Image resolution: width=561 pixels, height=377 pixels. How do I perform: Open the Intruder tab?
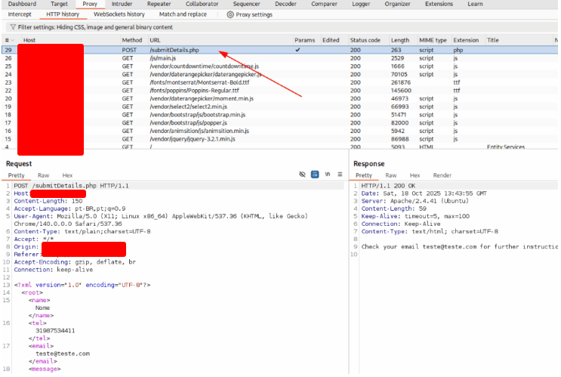122,4
